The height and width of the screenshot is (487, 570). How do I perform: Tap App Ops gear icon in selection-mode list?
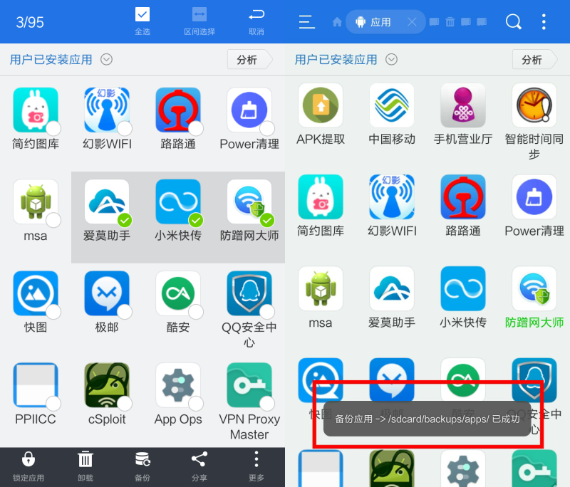click(177, 385)
